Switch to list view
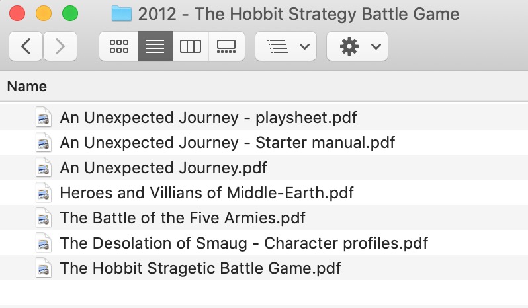 [155, 46]
